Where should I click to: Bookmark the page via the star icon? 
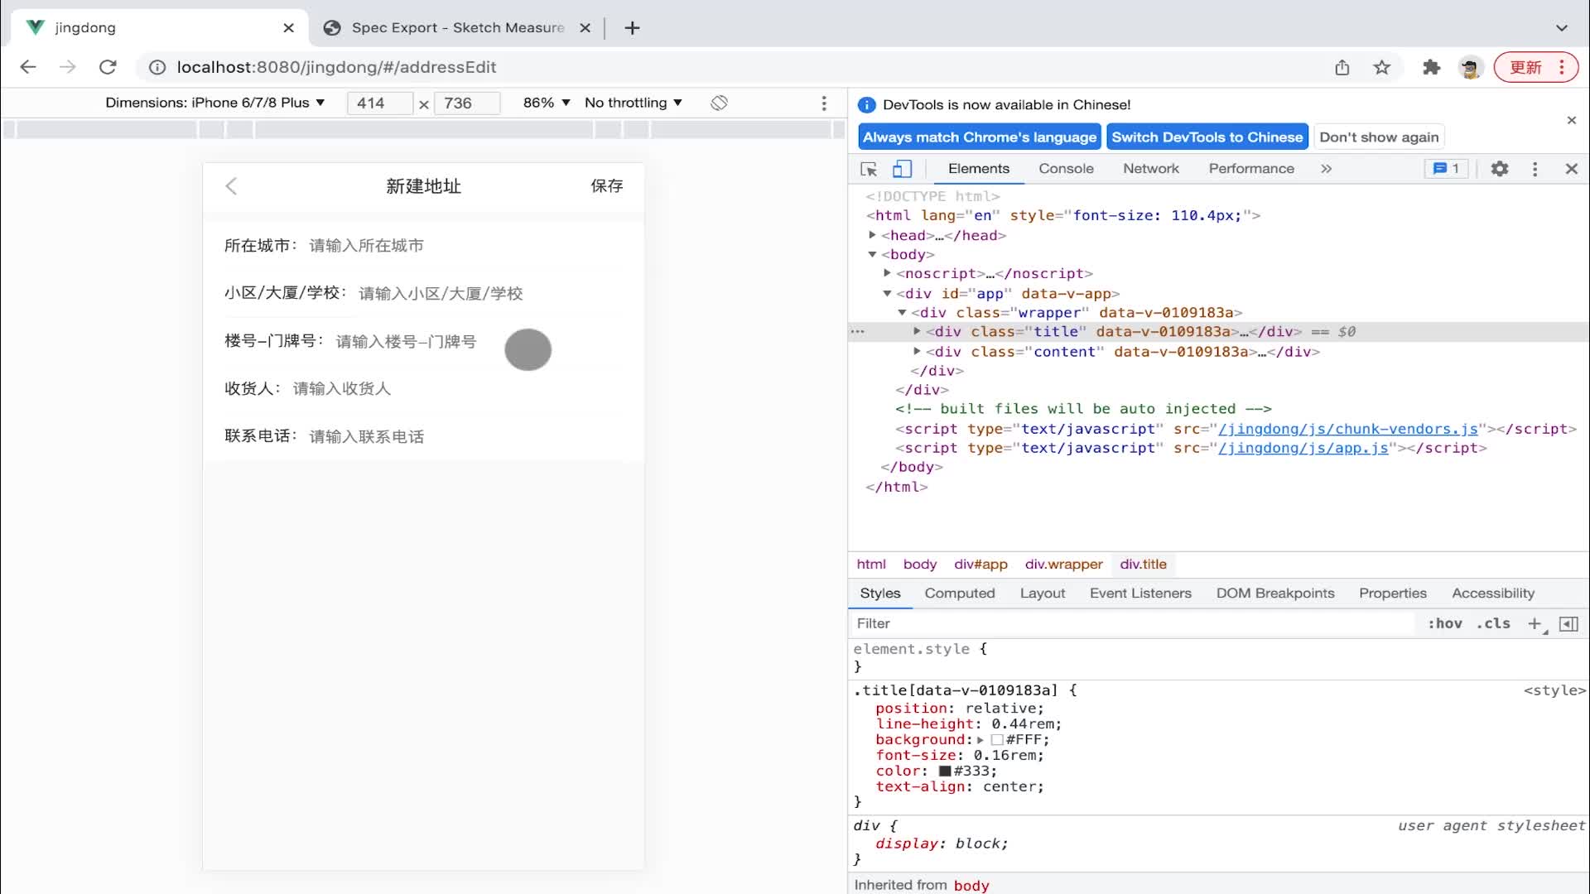[x=1381, y=67]
